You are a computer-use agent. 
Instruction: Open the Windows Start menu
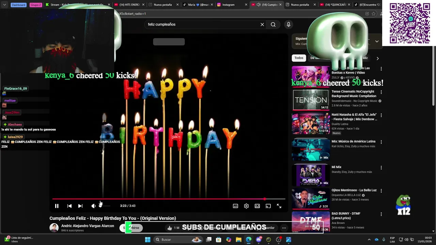coord(147,240)
